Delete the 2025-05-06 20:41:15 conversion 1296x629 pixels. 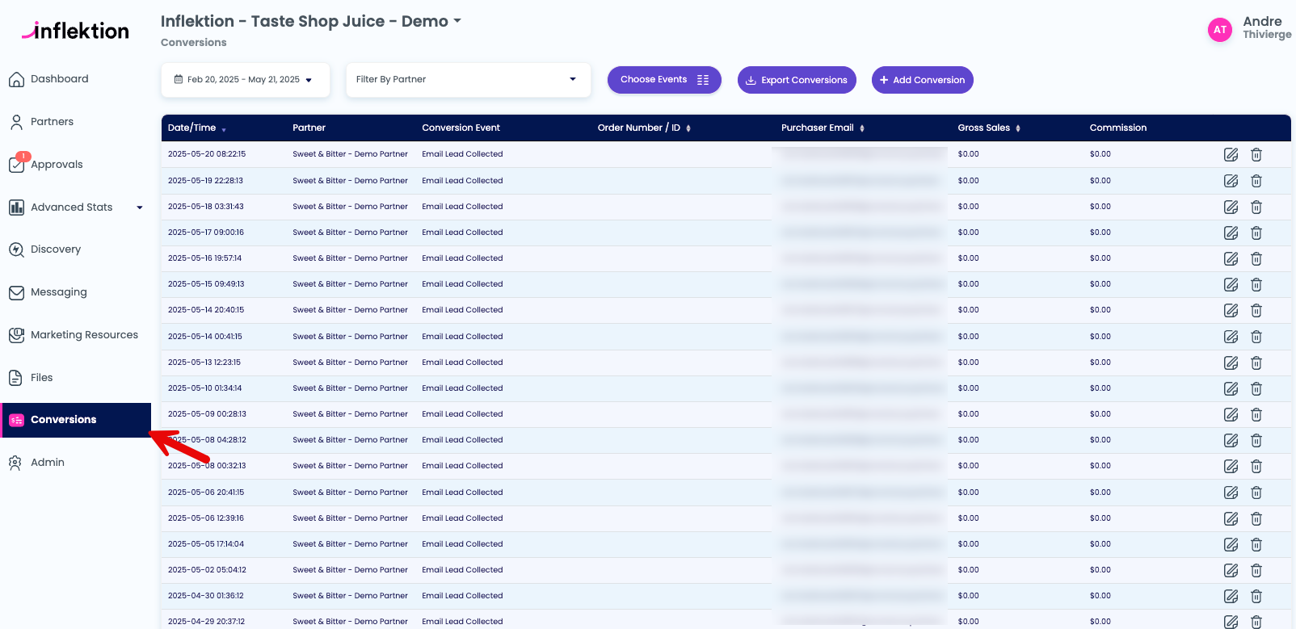tap(1256, 493)
